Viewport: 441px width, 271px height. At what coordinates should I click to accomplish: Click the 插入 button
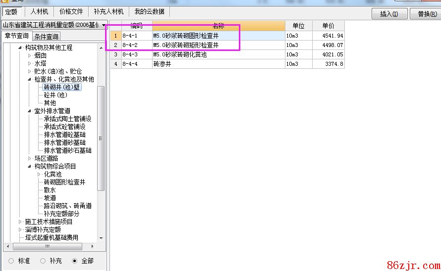(x=389, y=14)
